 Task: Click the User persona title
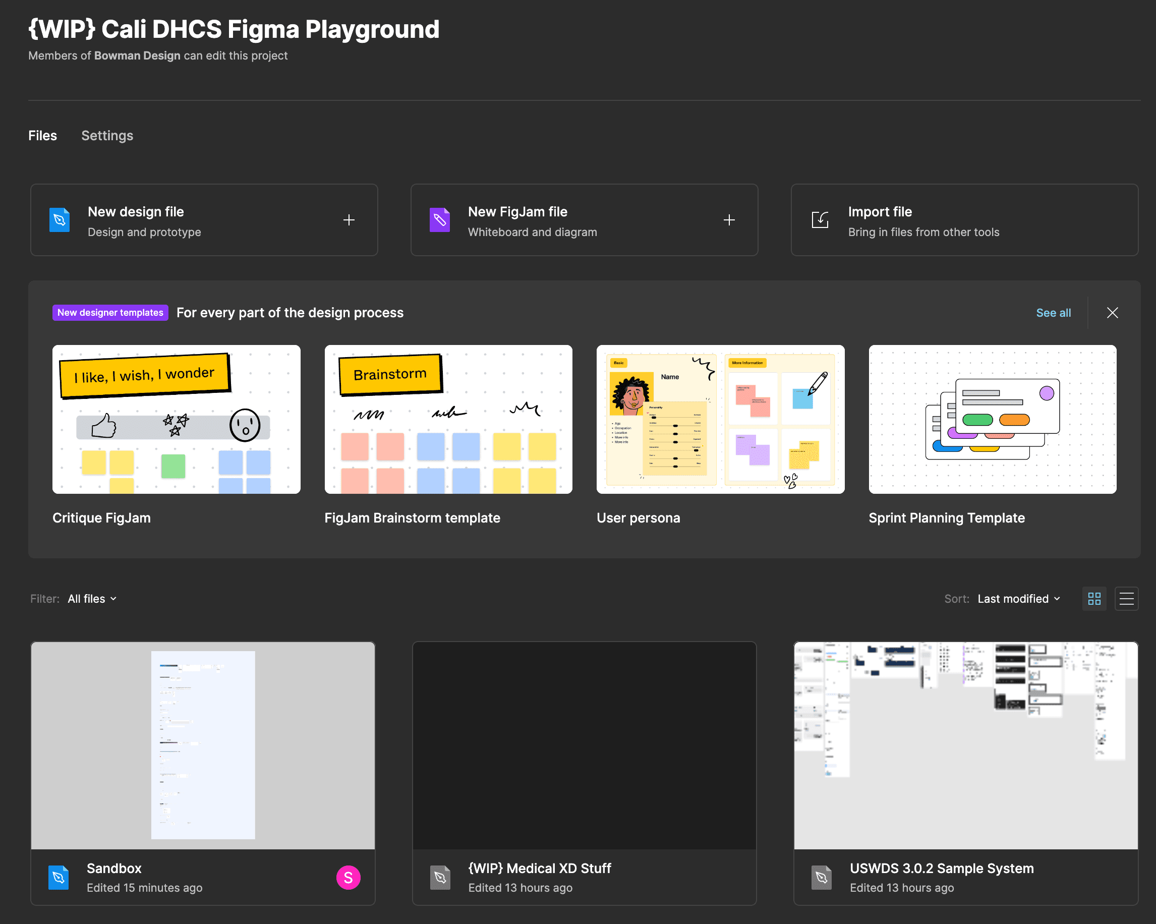click(638, 518)
